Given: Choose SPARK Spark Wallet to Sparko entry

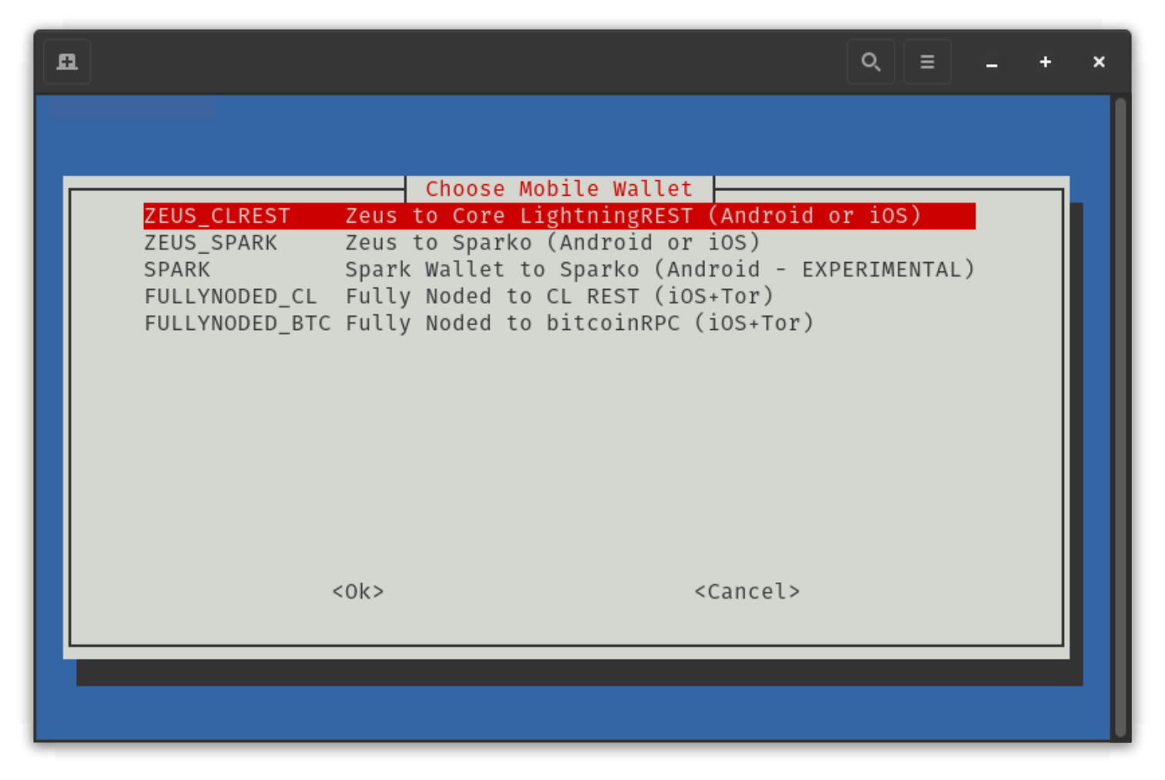Looking at the screenshot, I should point(559,270).
